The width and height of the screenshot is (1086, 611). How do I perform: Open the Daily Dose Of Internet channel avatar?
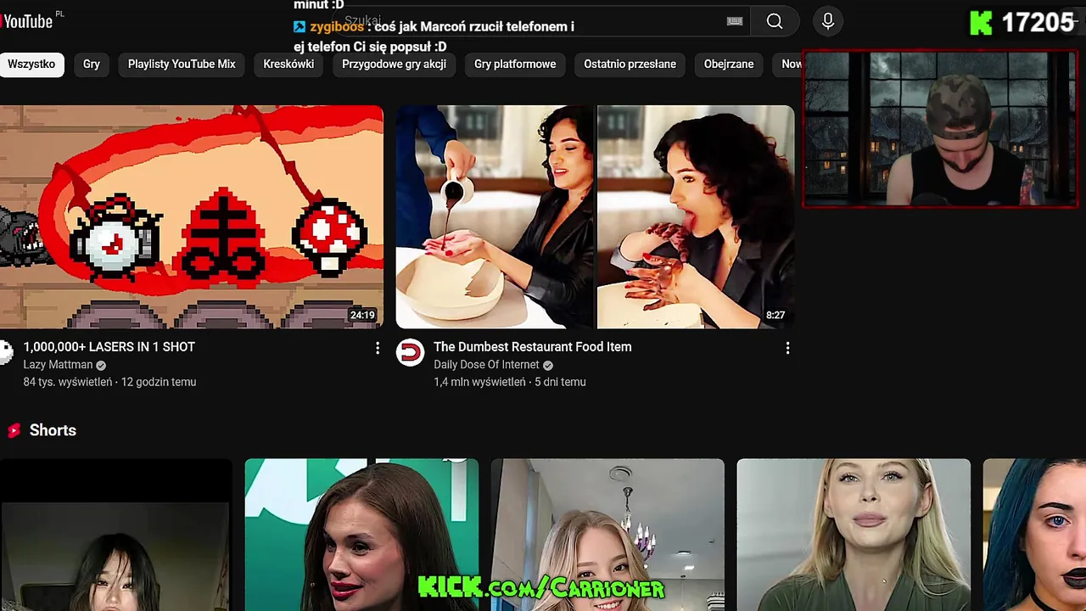(410, 352)
